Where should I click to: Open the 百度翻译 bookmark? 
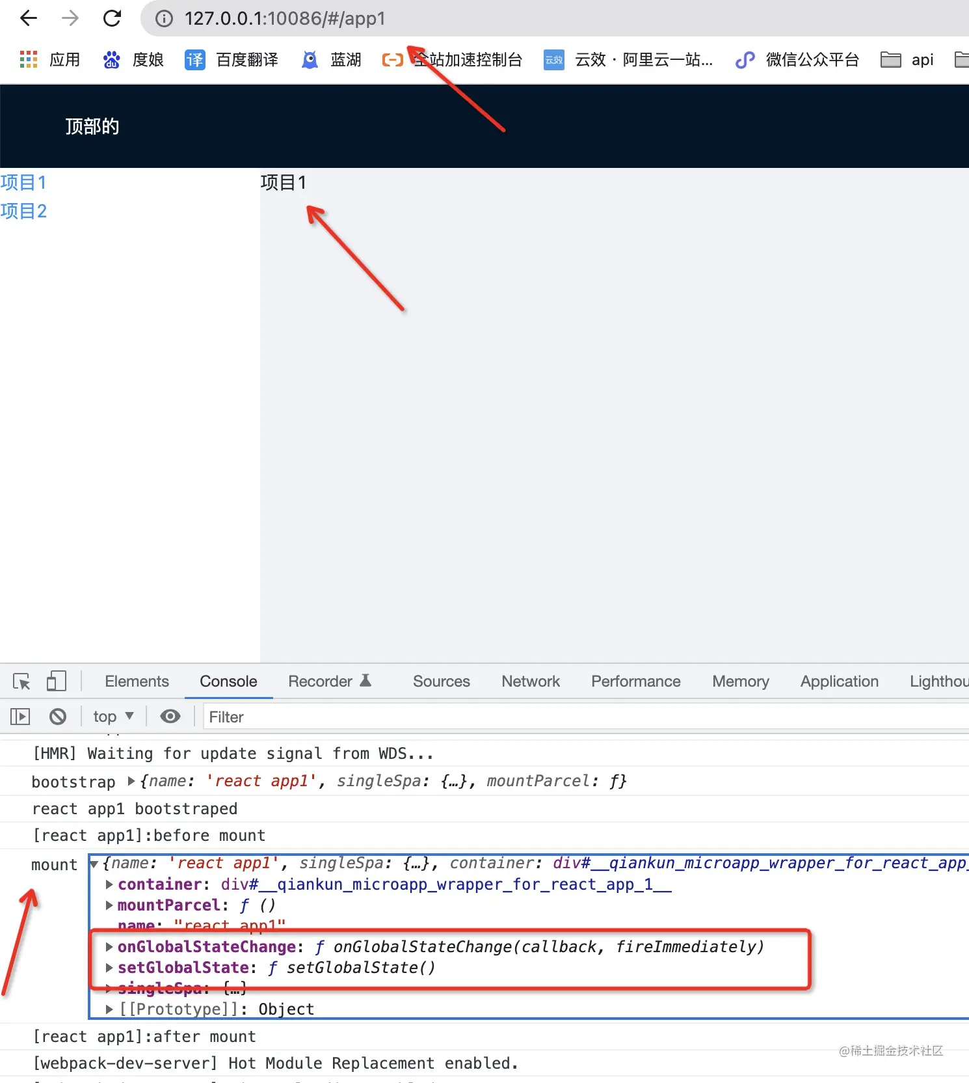tap(232, 60)
